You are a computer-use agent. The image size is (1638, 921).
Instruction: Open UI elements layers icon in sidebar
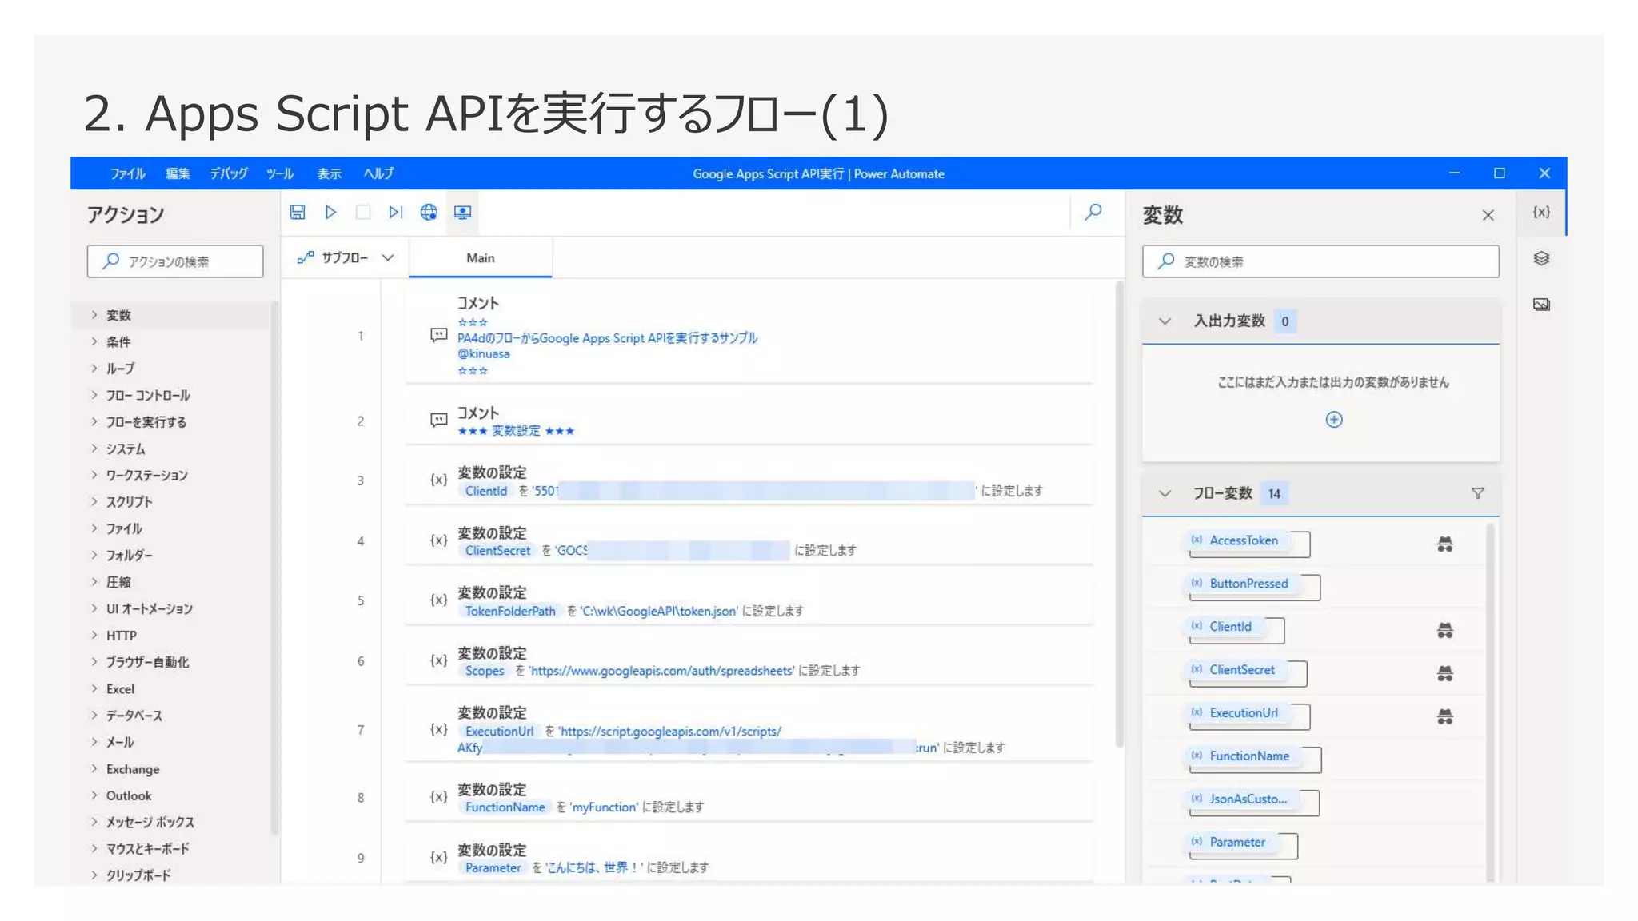(x=1541, y=258)
